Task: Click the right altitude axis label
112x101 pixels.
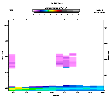Action: tap(108, 56)
